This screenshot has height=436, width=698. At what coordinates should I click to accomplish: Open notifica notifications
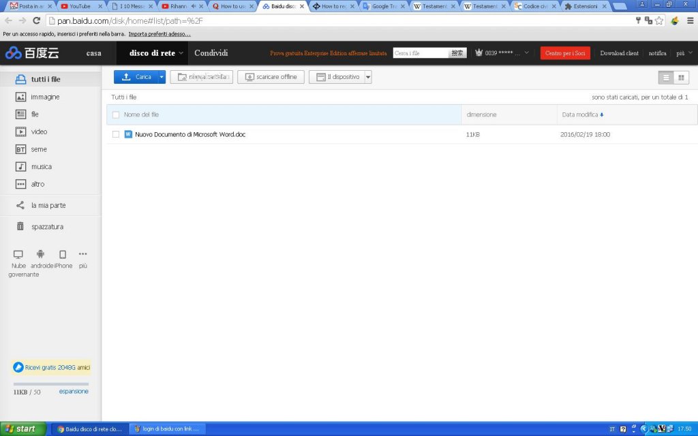[657, 53]
